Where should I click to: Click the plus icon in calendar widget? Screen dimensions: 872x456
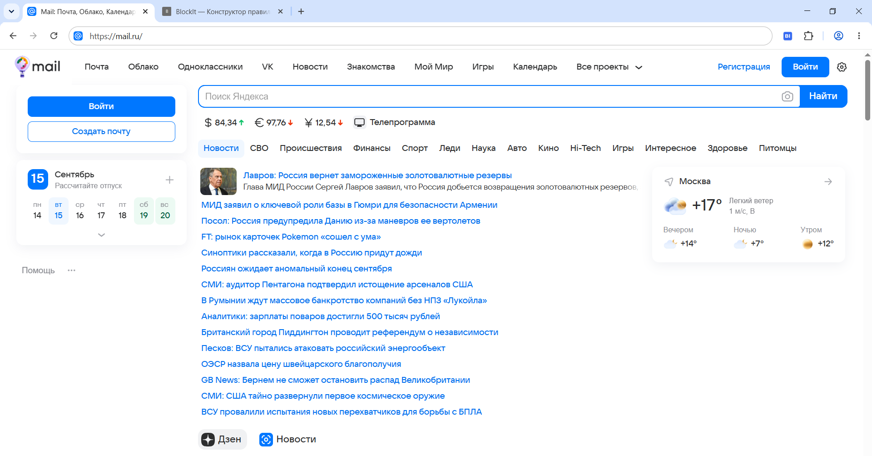[x=169, y=180]
